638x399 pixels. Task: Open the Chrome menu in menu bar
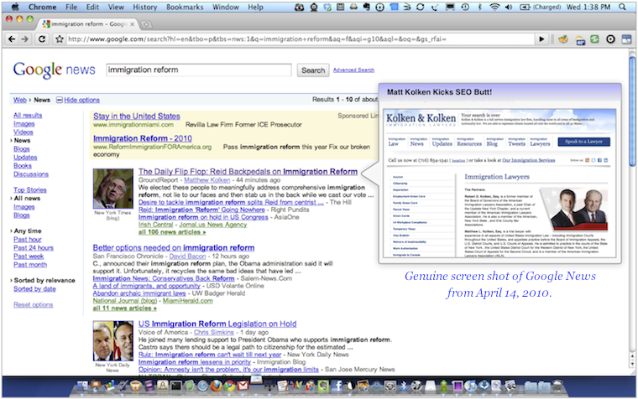(x=42, y=7)
